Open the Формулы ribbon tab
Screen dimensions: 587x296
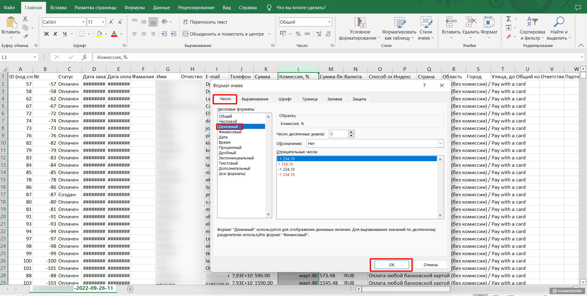pyautogui.click(x=134, y=8)
